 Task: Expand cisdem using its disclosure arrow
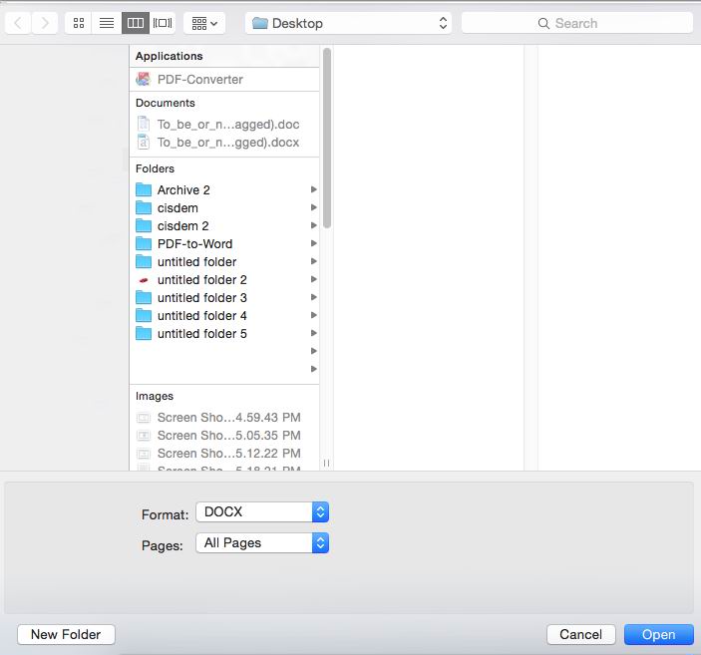(x=314, y=207)
